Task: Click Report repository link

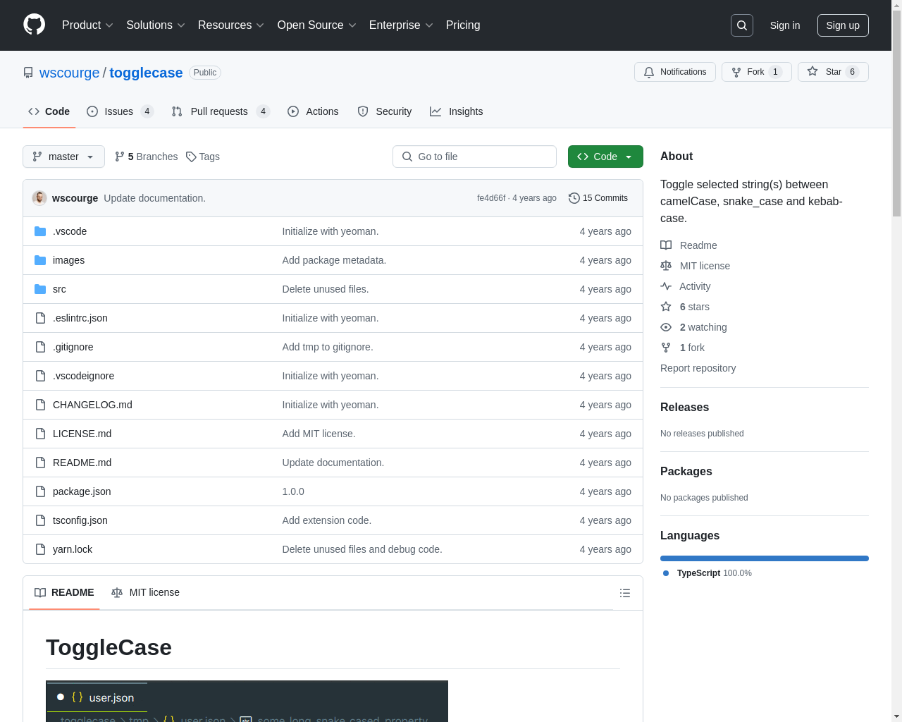Action: [x=698, y=368]
